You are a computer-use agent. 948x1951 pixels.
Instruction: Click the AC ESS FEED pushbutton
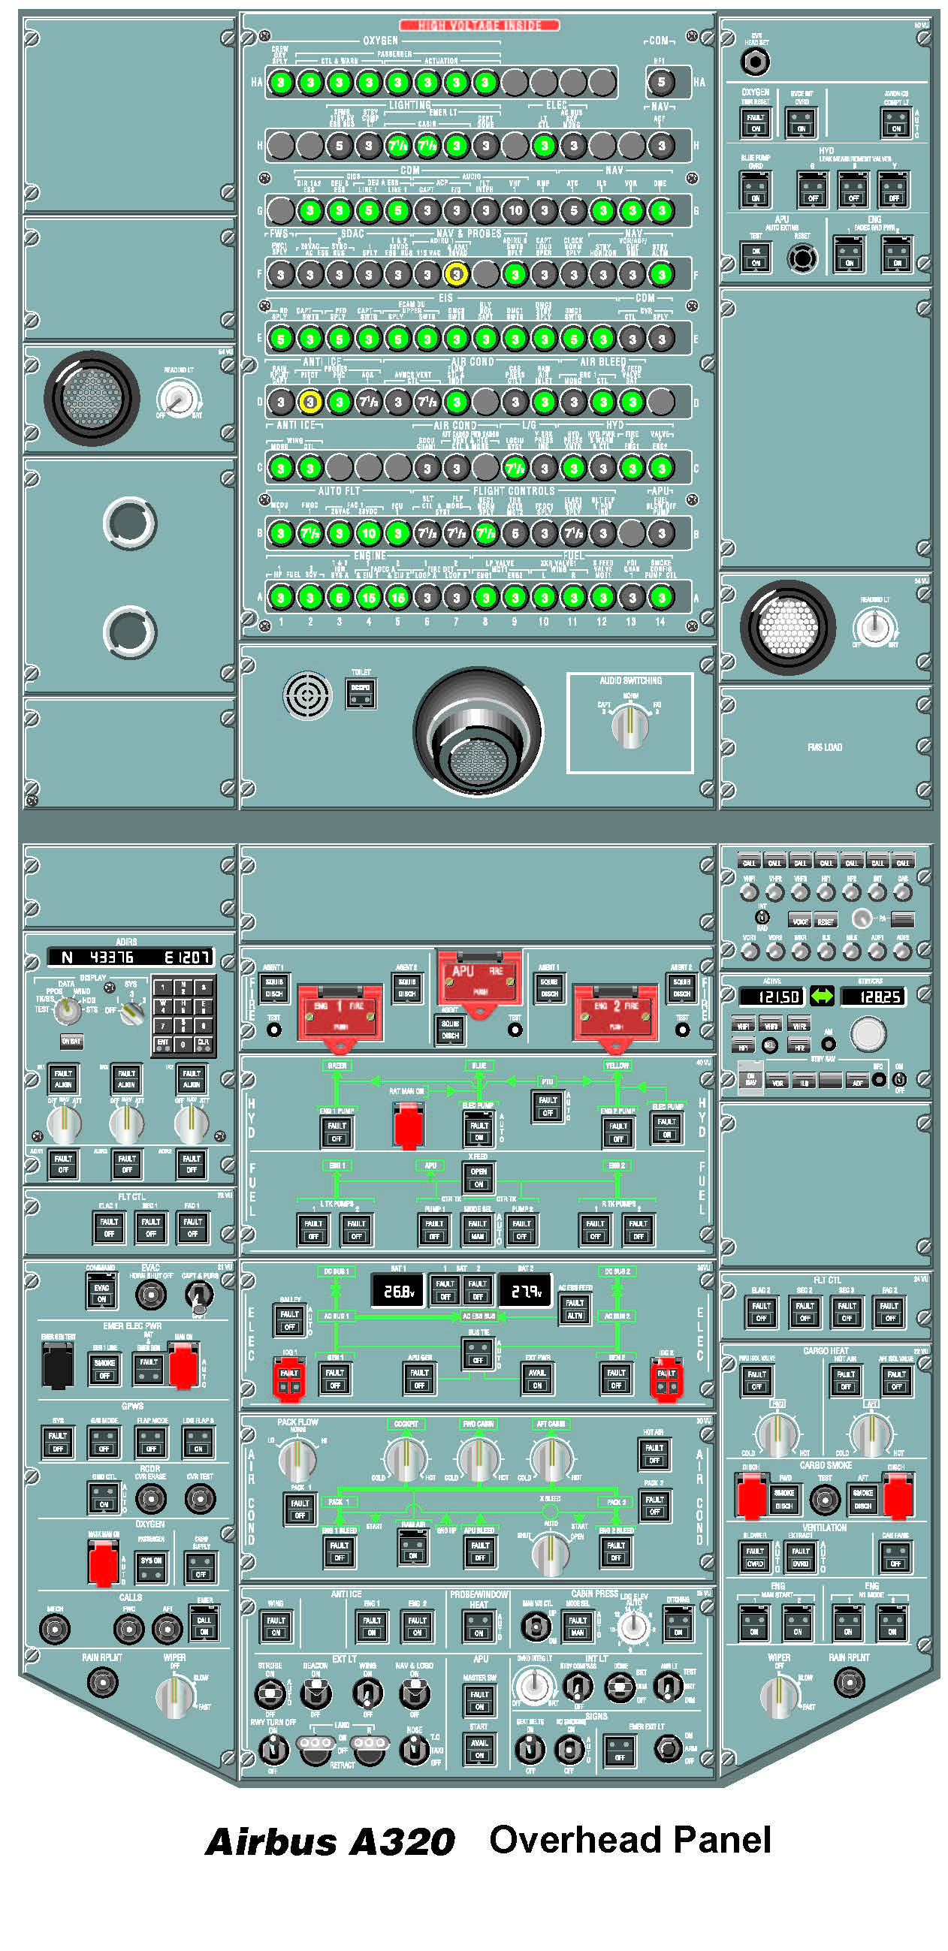point(575,1309)
